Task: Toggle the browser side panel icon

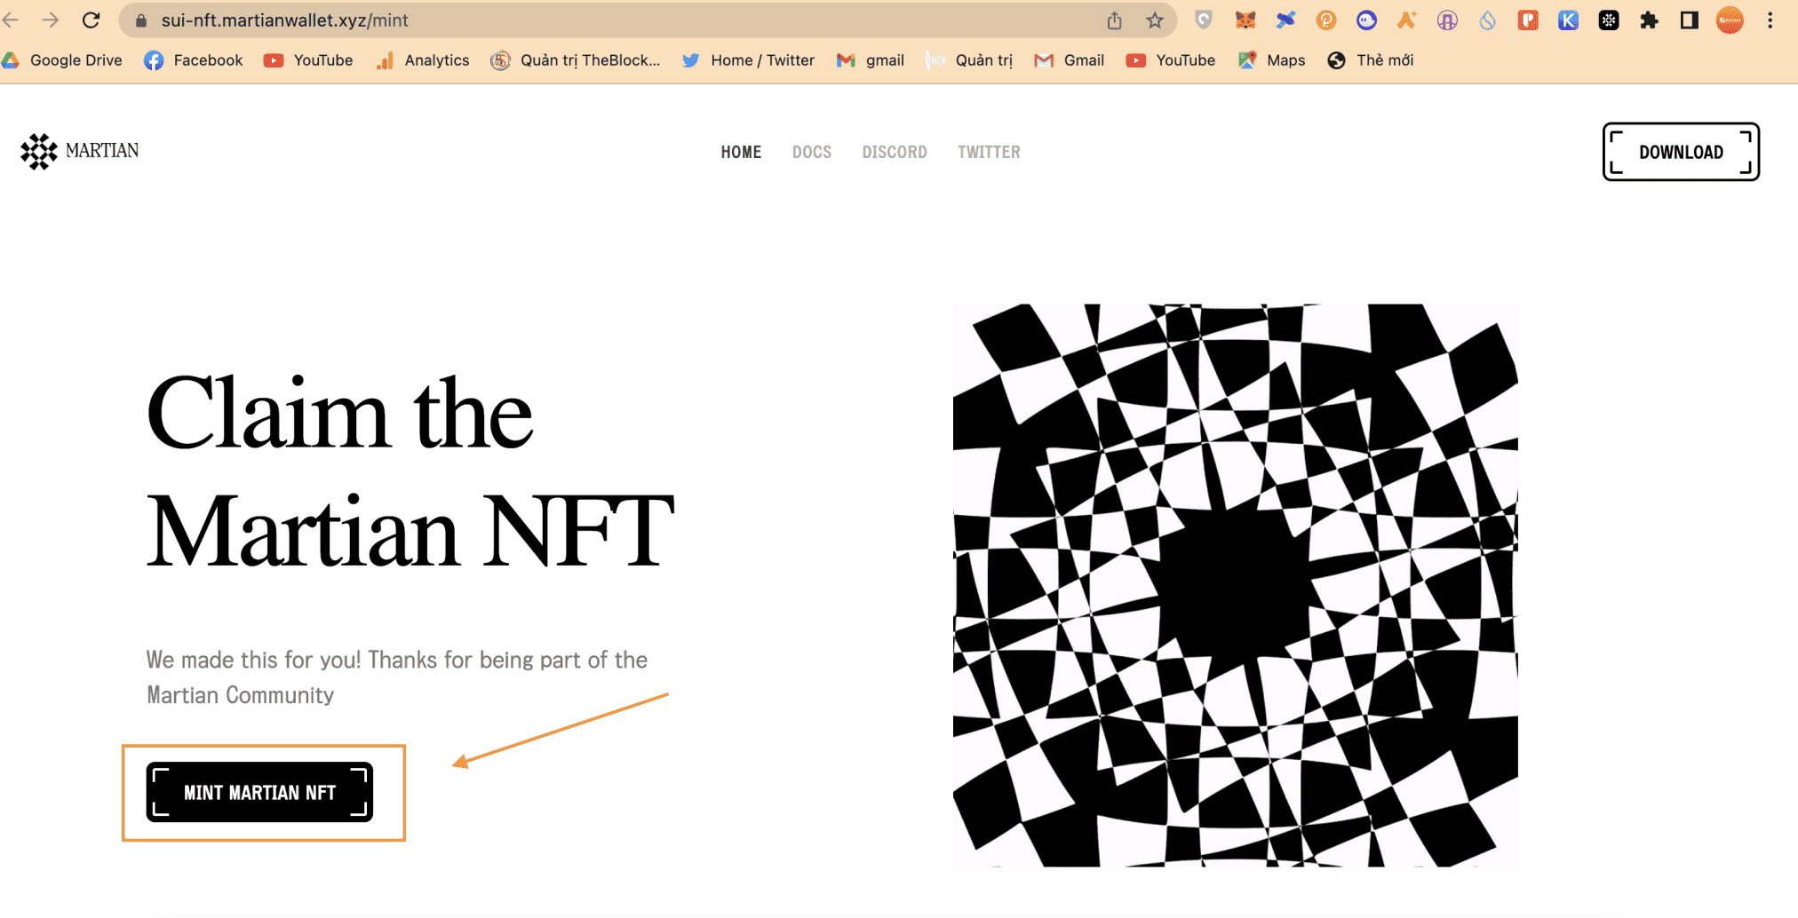Action: 1690,20
